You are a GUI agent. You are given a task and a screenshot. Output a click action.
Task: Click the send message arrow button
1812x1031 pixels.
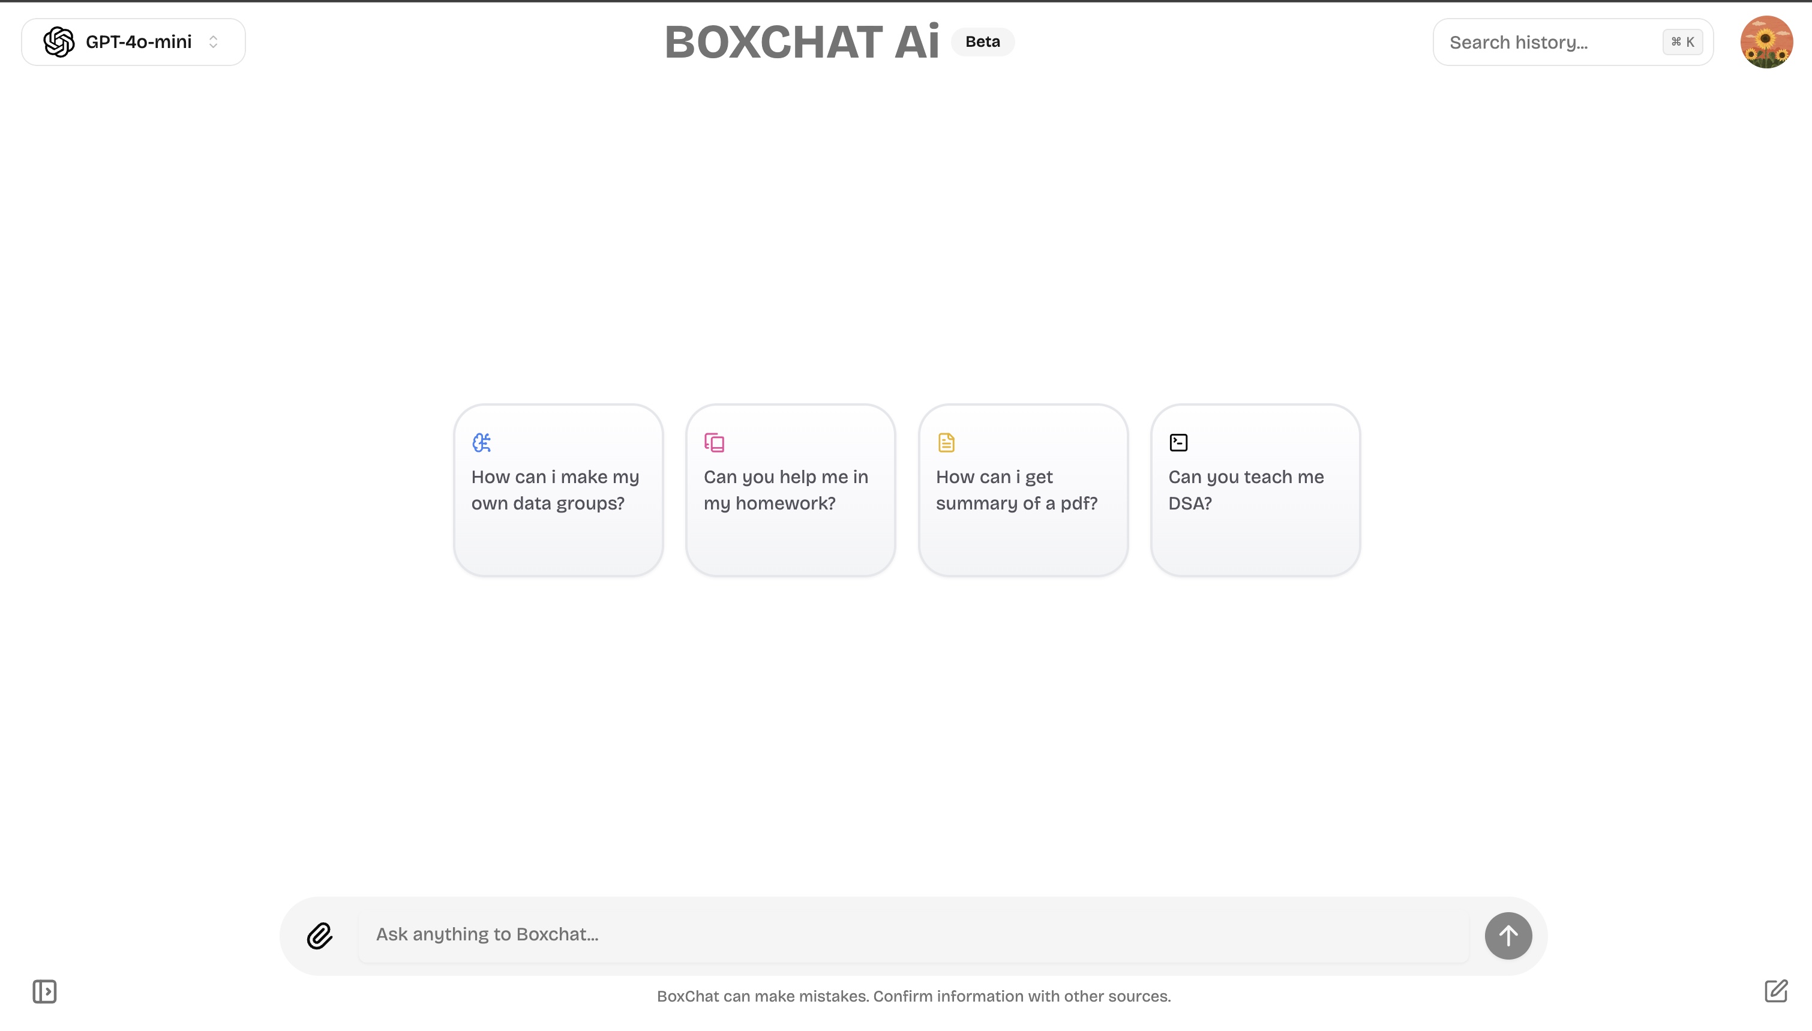pos(1508,936)
